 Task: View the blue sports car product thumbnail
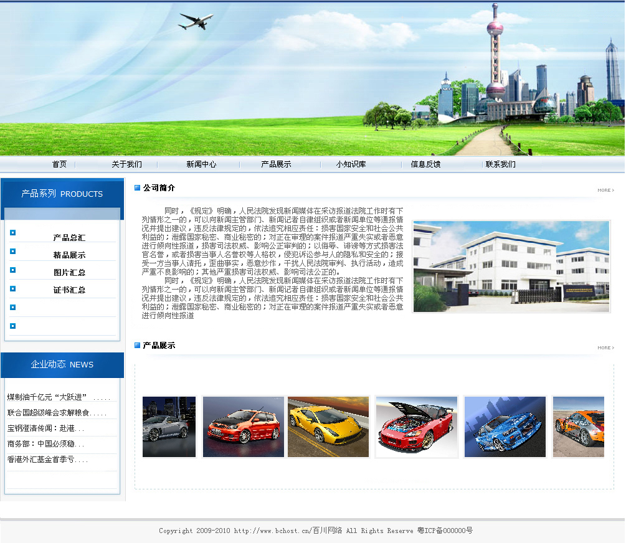pyautogui.click(x=505, y=427)
